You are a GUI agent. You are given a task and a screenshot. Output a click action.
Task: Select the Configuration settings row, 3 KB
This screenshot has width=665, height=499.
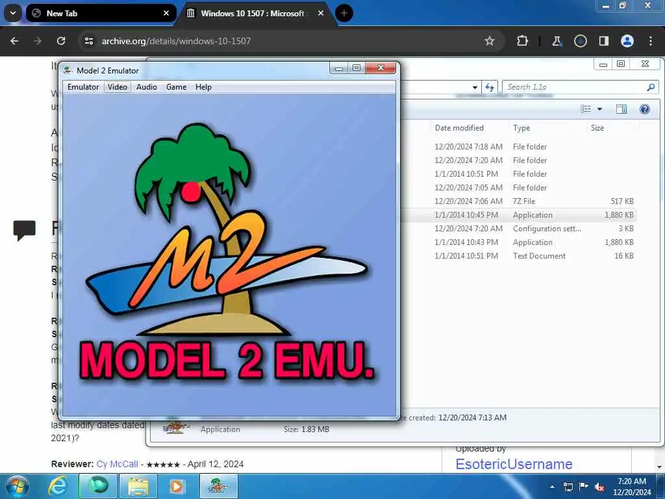(x=519, y=228)
